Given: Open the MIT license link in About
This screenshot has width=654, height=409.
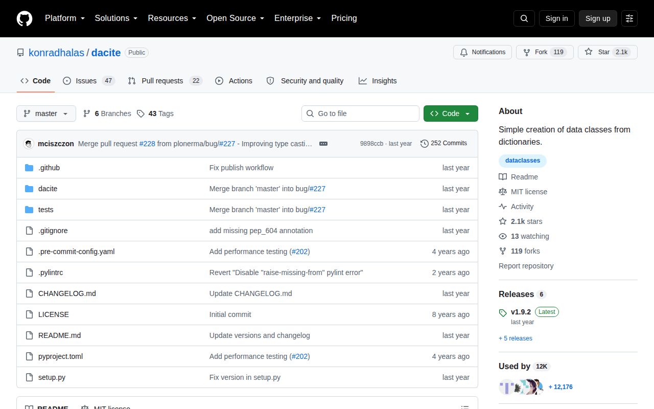Looking at the screenshot, I should (x=523, y=192).
